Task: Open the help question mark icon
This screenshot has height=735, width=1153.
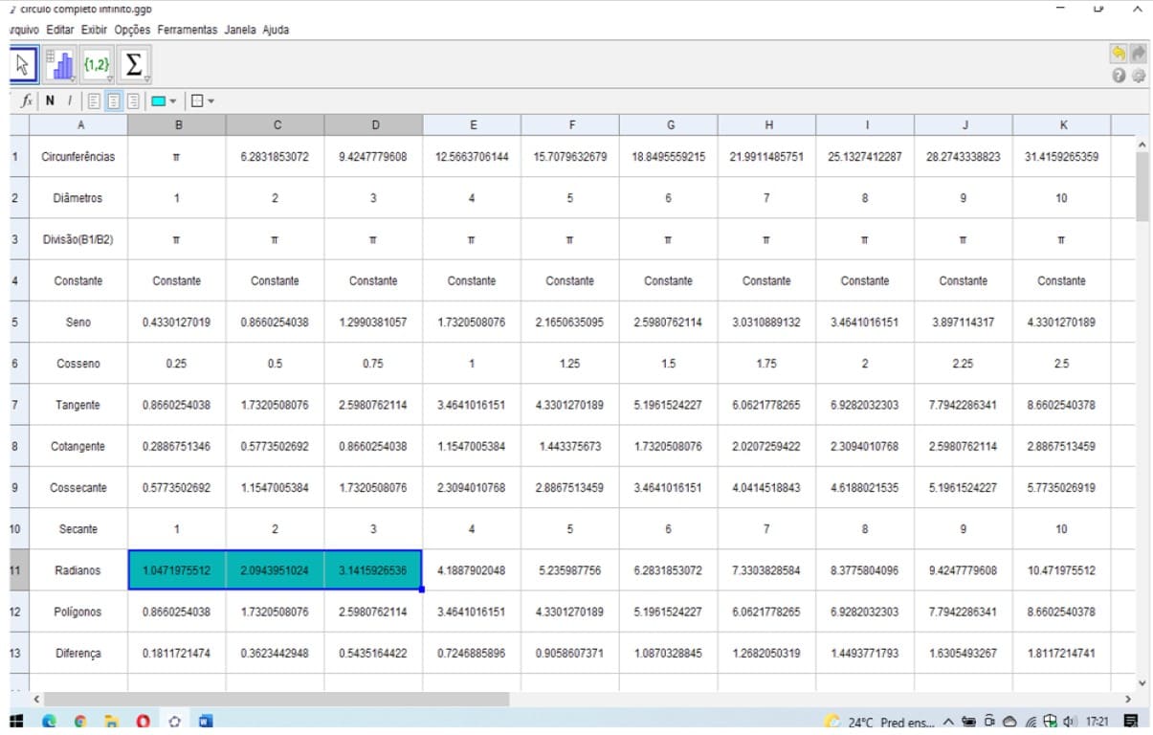Action: point(1119,76)
